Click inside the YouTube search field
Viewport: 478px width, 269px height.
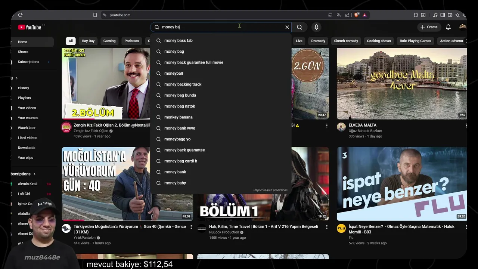220,27
